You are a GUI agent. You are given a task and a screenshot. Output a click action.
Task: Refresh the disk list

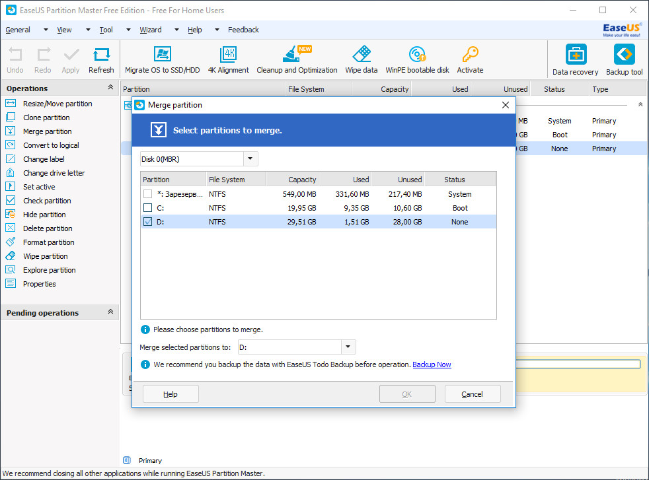click(101, 60)
